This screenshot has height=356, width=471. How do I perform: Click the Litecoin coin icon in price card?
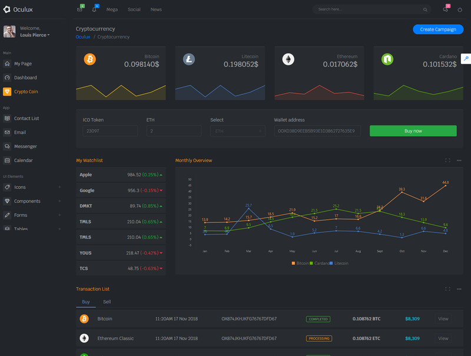pos(189,59)
